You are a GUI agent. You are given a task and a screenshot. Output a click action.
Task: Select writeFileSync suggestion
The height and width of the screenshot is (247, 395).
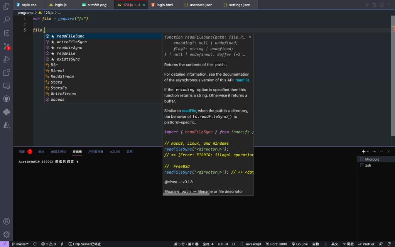[x=103, y=42]
